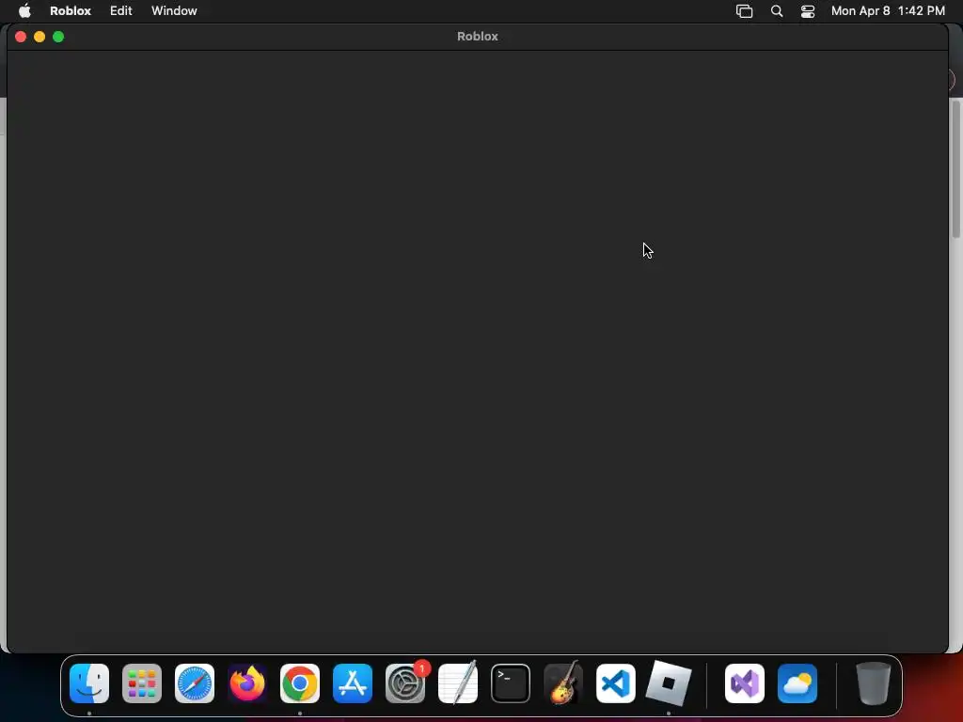This screenshot has width=963, height=722.
Task: Open Control Center in the menu bar
Action: pyautogui.click(x=808, y=11)
